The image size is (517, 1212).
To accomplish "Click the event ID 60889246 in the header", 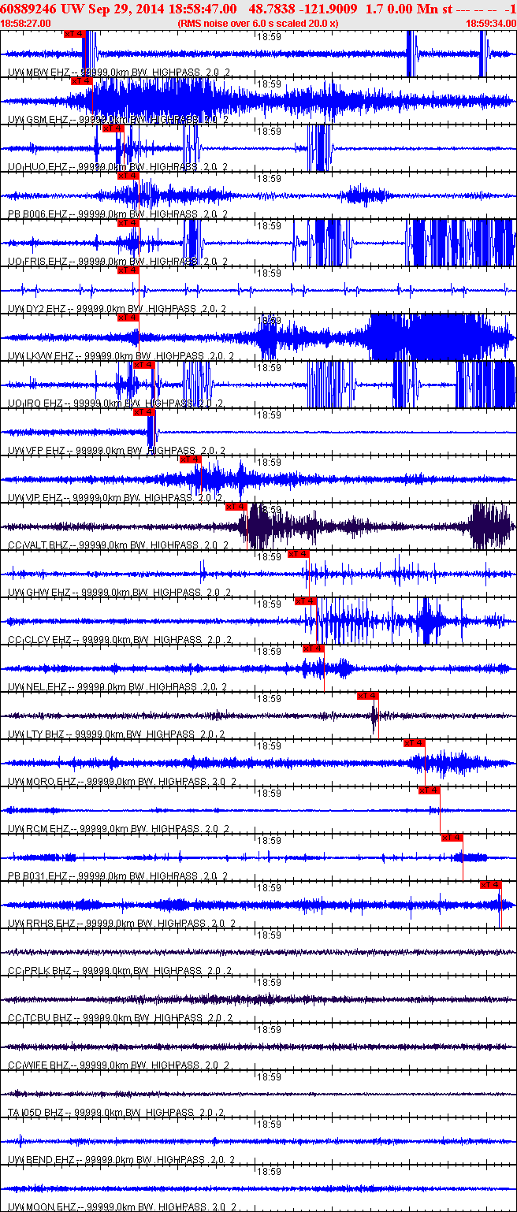I will 28,9.
